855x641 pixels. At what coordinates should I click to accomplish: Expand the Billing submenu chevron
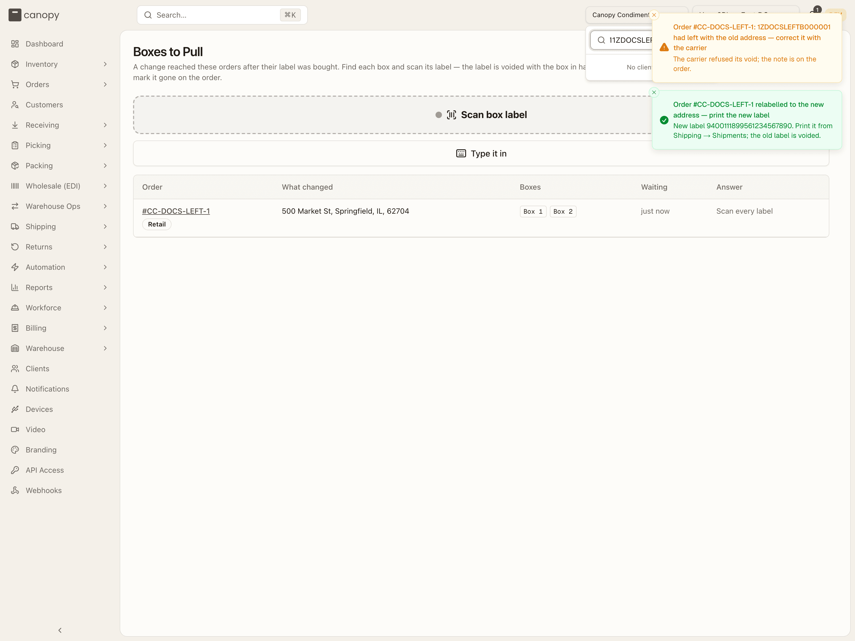105,328
